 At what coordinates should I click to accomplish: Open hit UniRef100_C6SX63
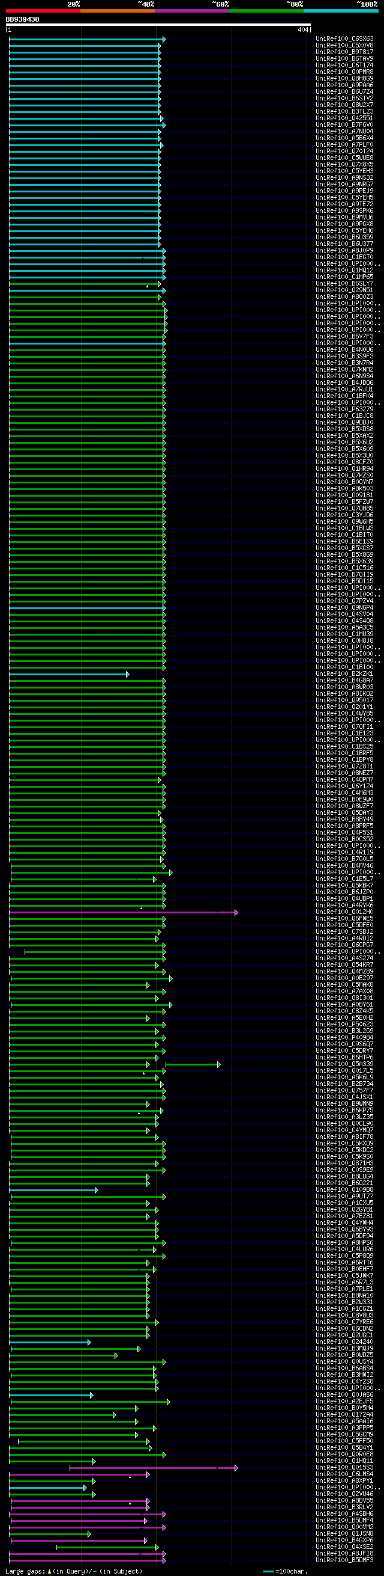344,39
